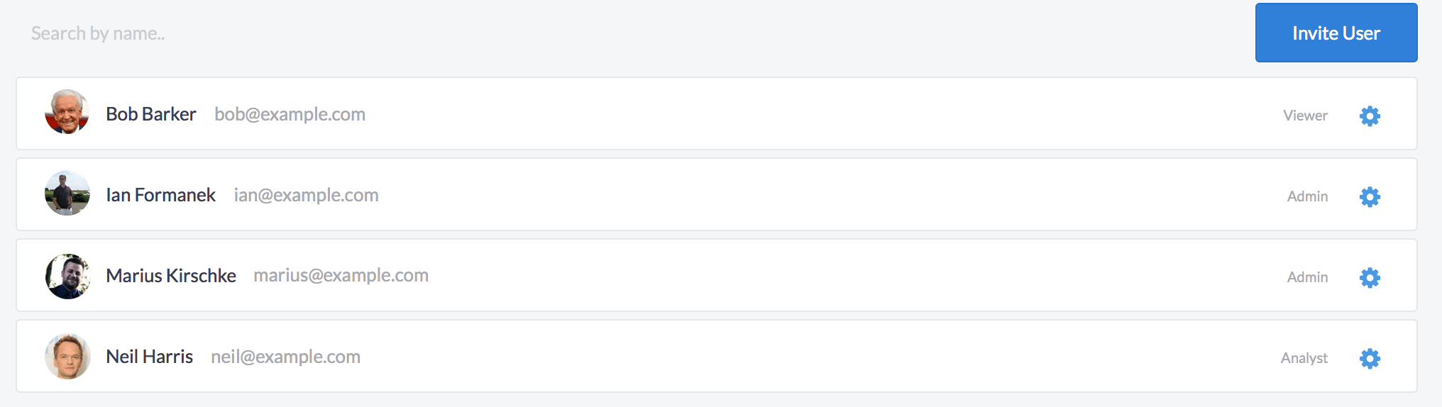Click the Analyst role label for Neil

click(1304, 358)
